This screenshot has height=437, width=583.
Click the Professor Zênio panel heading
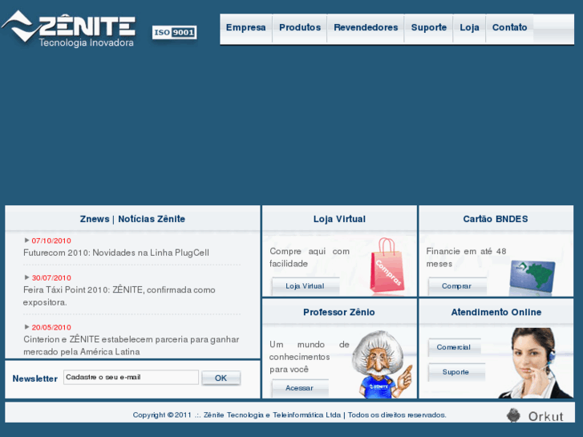(x=339, y=312)
